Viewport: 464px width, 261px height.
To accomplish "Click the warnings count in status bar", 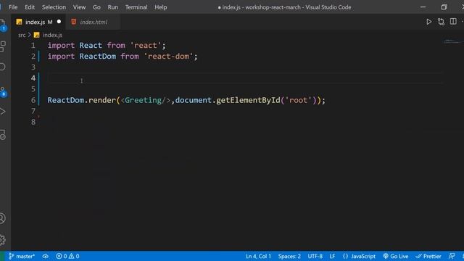I will click(x=74, y=256).
